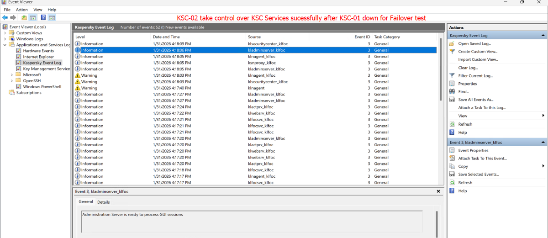Collapse Event 3, kladminserver_klfoc actions section

543,142
